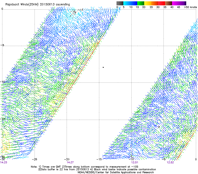Click the orange 25-30 knots color swatch

(155, 3)
